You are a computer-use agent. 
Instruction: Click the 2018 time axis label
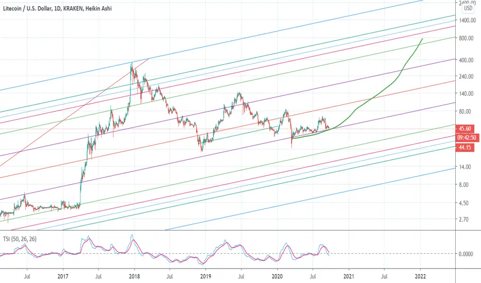134,277
